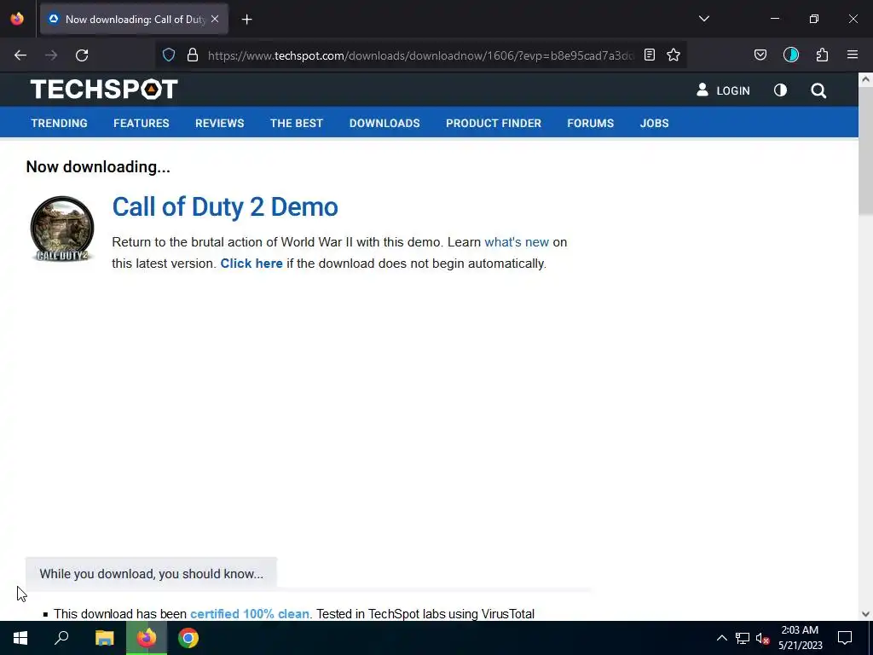Open the TRENDING menu
873x655 pixels.
click(x=59, y=123)
